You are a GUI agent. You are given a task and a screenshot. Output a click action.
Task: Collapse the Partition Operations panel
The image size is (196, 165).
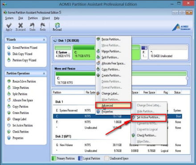44,74
